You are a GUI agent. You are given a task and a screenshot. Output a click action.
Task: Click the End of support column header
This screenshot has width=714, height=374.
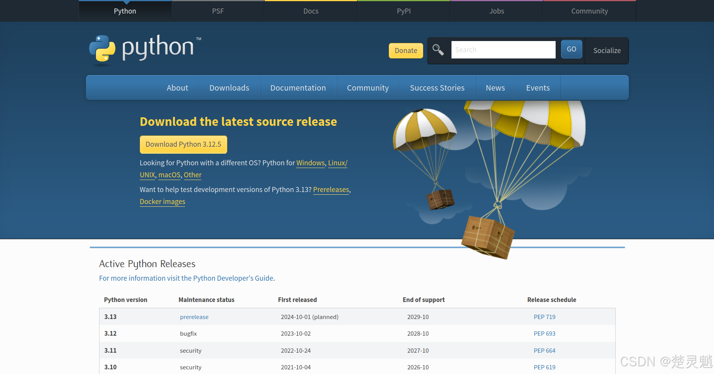point(424,300)
